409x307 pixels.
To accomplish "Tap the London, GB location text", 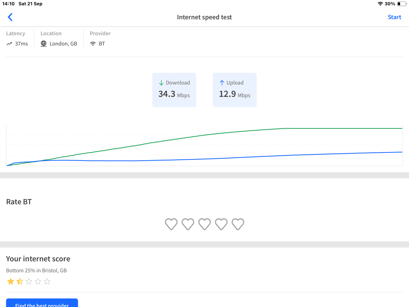I will pos(63,44).
